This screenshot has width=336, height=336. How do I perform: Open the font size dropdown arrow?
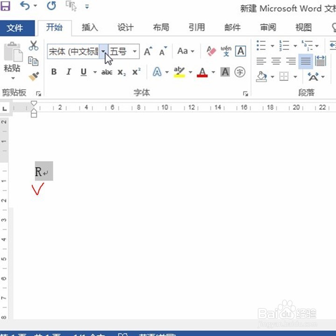[135, 51]
